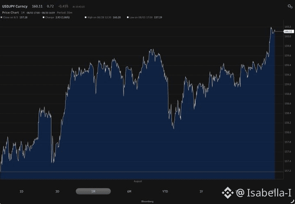This screenshot has width=295, height=204.
Task: Click the timestamp 'At 15:43:15'
Action: (x=79, y=7)
